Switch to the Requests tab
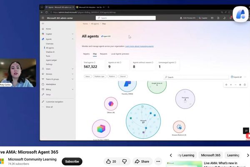The width and height of the screenshot is (250, 167). (104, 54)
